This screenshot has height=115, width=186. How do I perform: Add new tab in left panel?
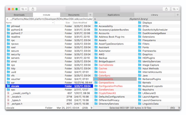click(x=90, y=15)
